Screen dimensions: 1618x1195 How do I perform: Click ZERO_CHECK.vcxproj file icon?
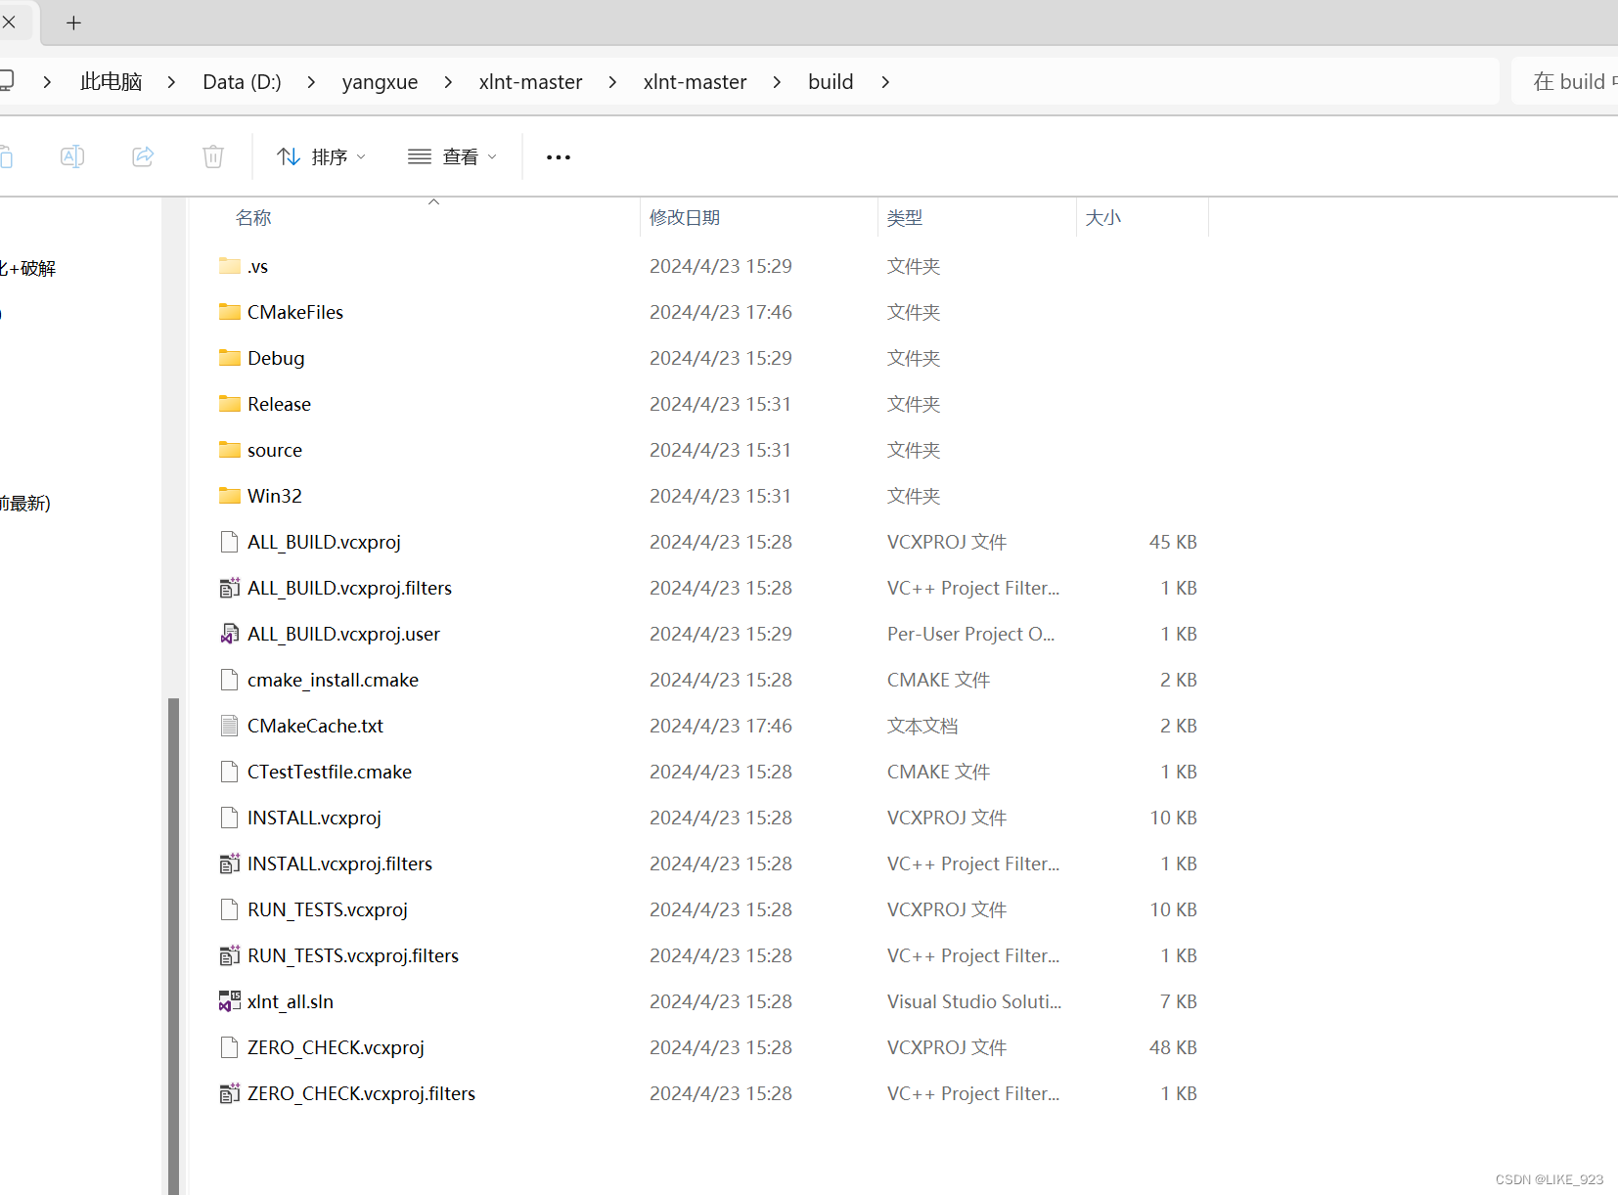(x=230, y=1047)
